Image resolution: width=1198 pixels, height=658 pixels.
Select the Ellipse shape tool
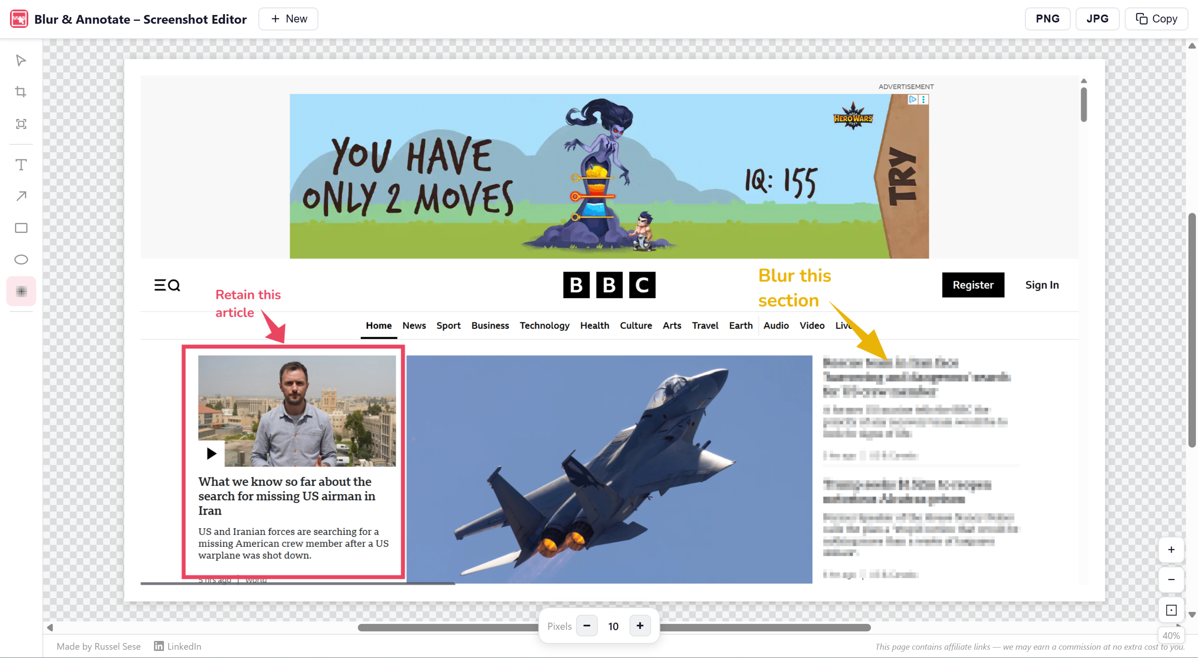coord(20,259)
